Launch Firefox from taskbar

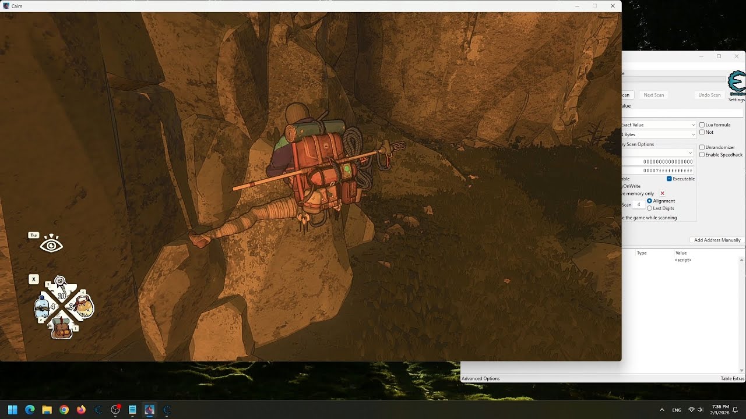(81, 410)
